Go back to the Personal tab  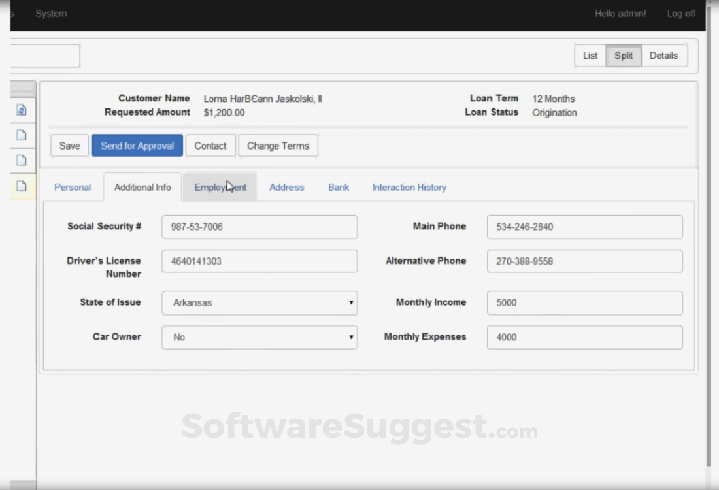pos(72,187)
